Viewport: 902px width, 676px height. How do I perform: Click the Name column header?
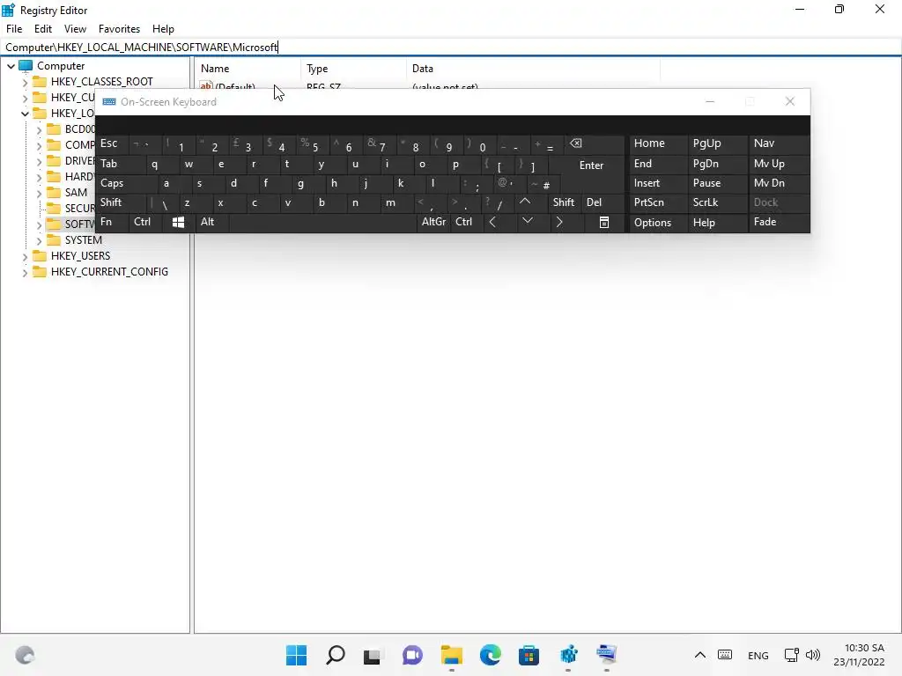[x=248, y=69]
